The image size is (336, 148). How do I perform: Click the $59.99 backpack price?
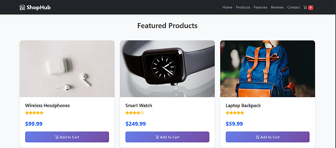pyautogui.click(x=234, y=124)
